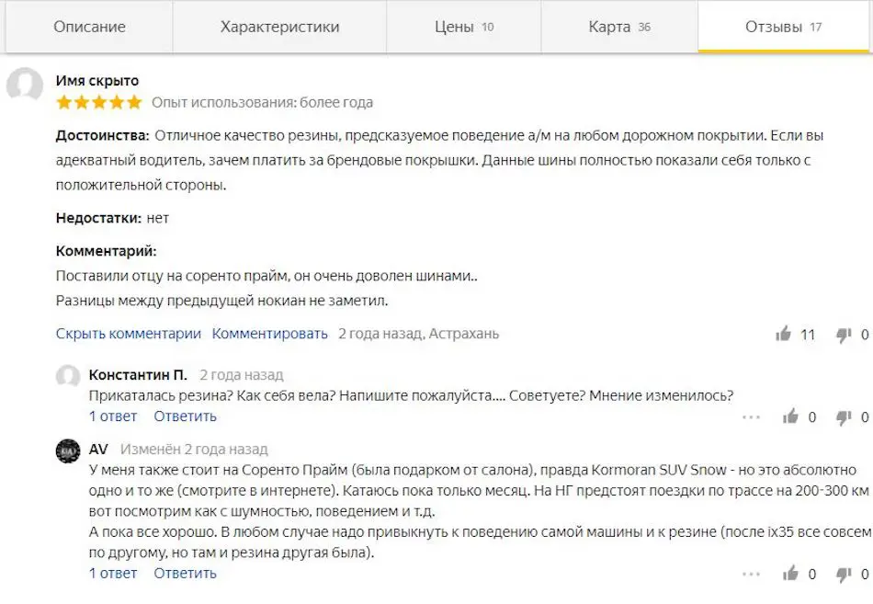Image resolution: width=873 pixels, height=604 pixels.
Task: Click Скрыть комментарии link
Action: (128, 334)
